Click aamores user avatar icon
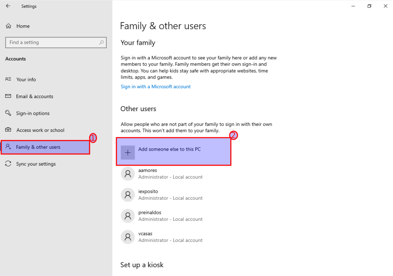 click(x=128, y=174)
